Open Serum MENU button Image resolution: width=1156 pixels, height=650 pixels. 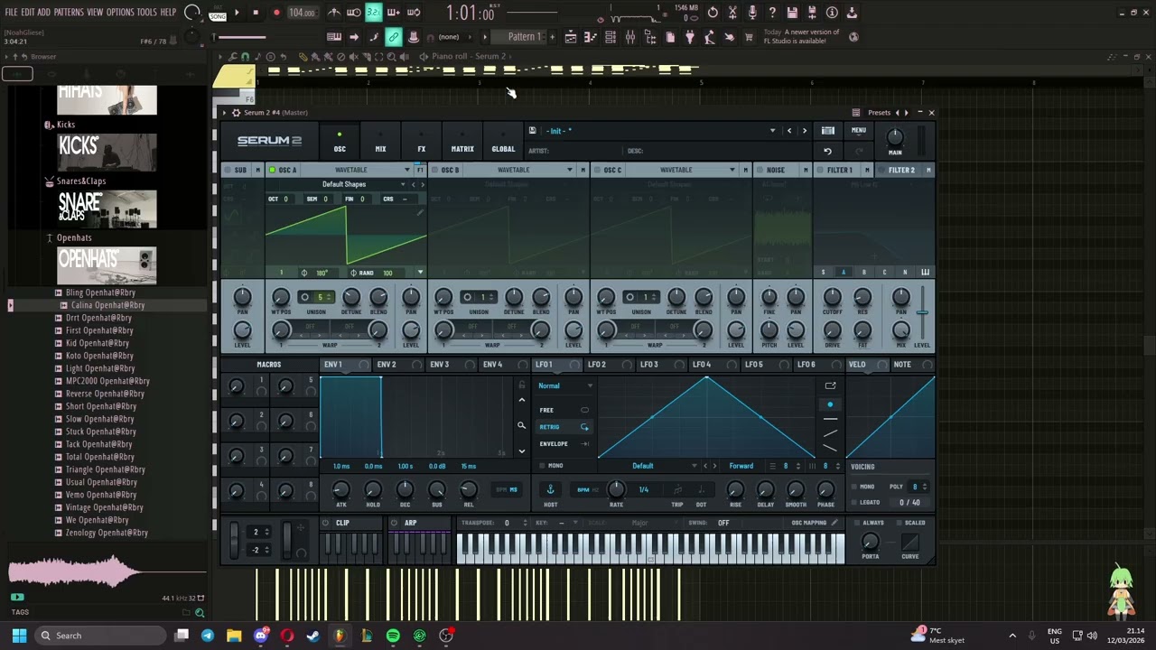pos(859,131)
